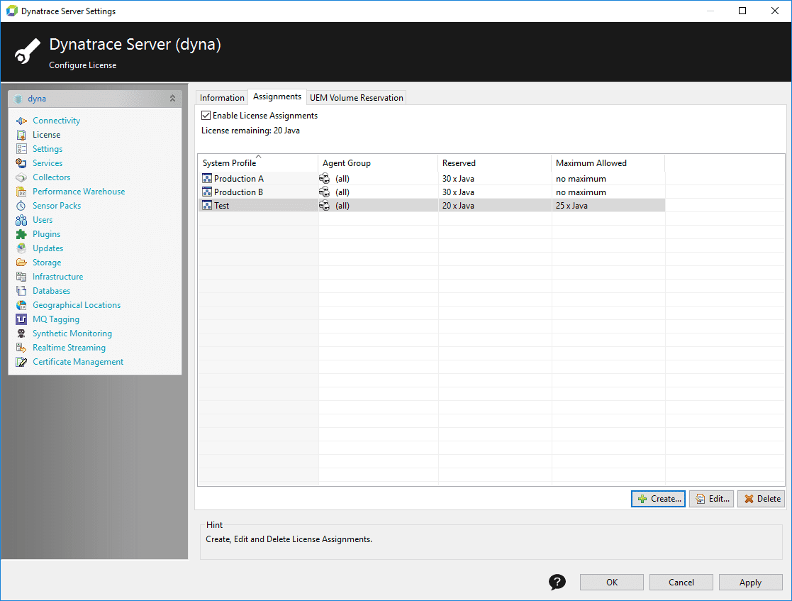Viewport: 792px width, 601px height.
Task: Select the Production B row name
Action: click(x=238, y=192)
